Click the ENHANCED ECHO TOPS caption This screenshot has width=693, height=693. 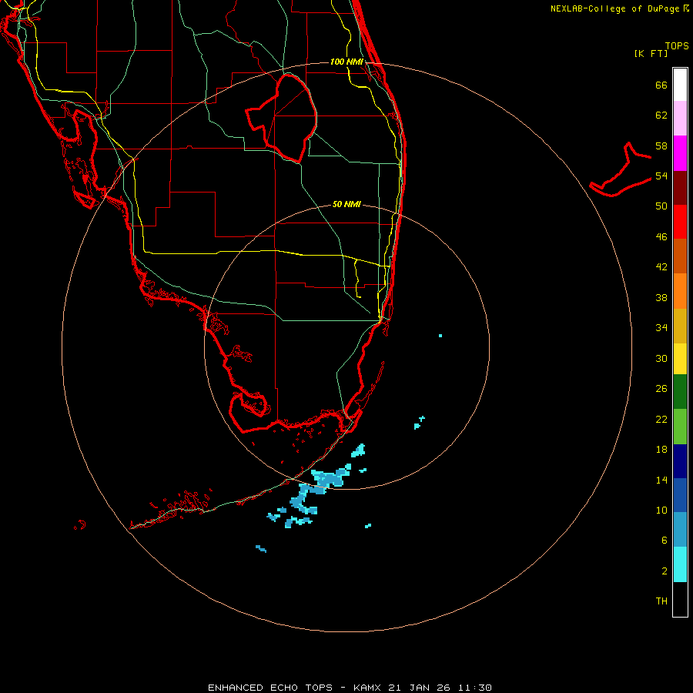point(270,688)
